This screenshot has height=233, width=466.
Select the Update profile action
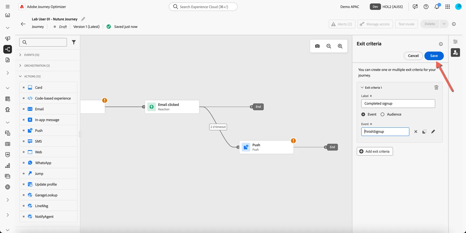click(x=48, y=184)
